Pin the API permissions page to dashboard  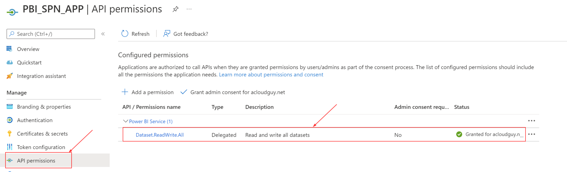point(175,9)
